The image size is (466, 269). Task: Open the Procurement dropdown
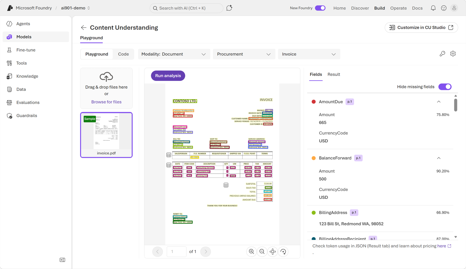pyautogui.click(x=244, y=54)
